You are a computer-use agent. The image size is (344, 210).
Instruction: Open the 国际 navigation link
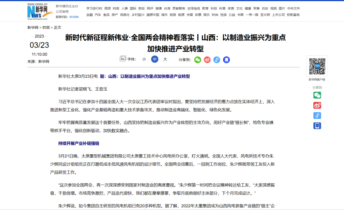pyautogui.click(x=133, y=9)
